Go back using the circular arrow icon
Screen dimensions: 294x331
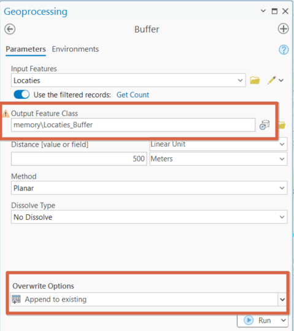pyautogui.click(x=10, y=29)
